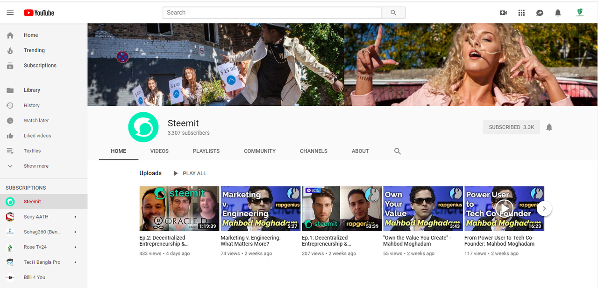598x288 pixels.
Task: Switch to the Videos tab
Action: point(159,151)
